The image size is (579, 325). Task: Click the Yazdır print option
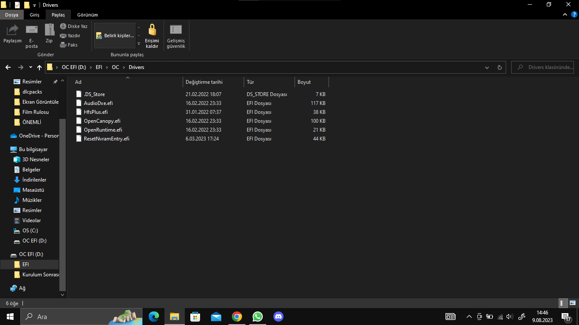(70, 36)
